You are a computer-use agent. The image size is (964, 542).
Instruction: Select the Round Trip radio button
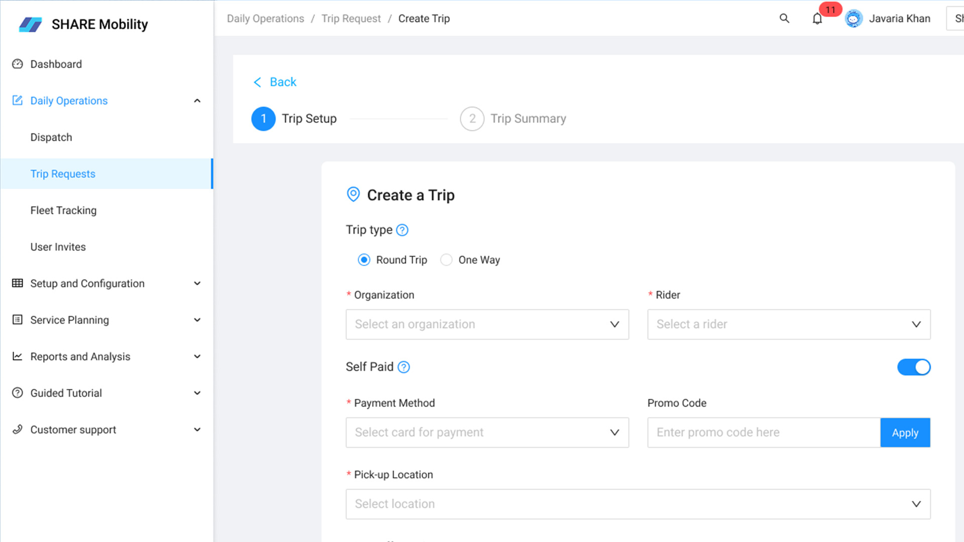tap(364, 260)
